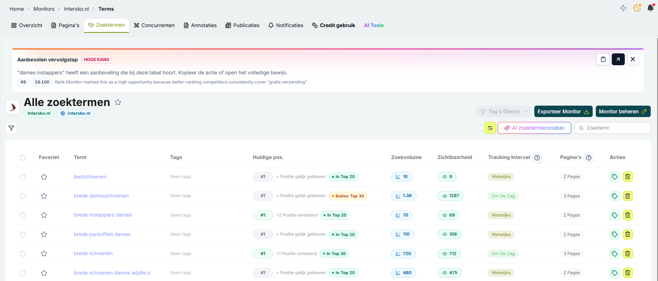658x281 pixels.
Task: Focus the Zoekterm search field
Action: coord(613,128)
